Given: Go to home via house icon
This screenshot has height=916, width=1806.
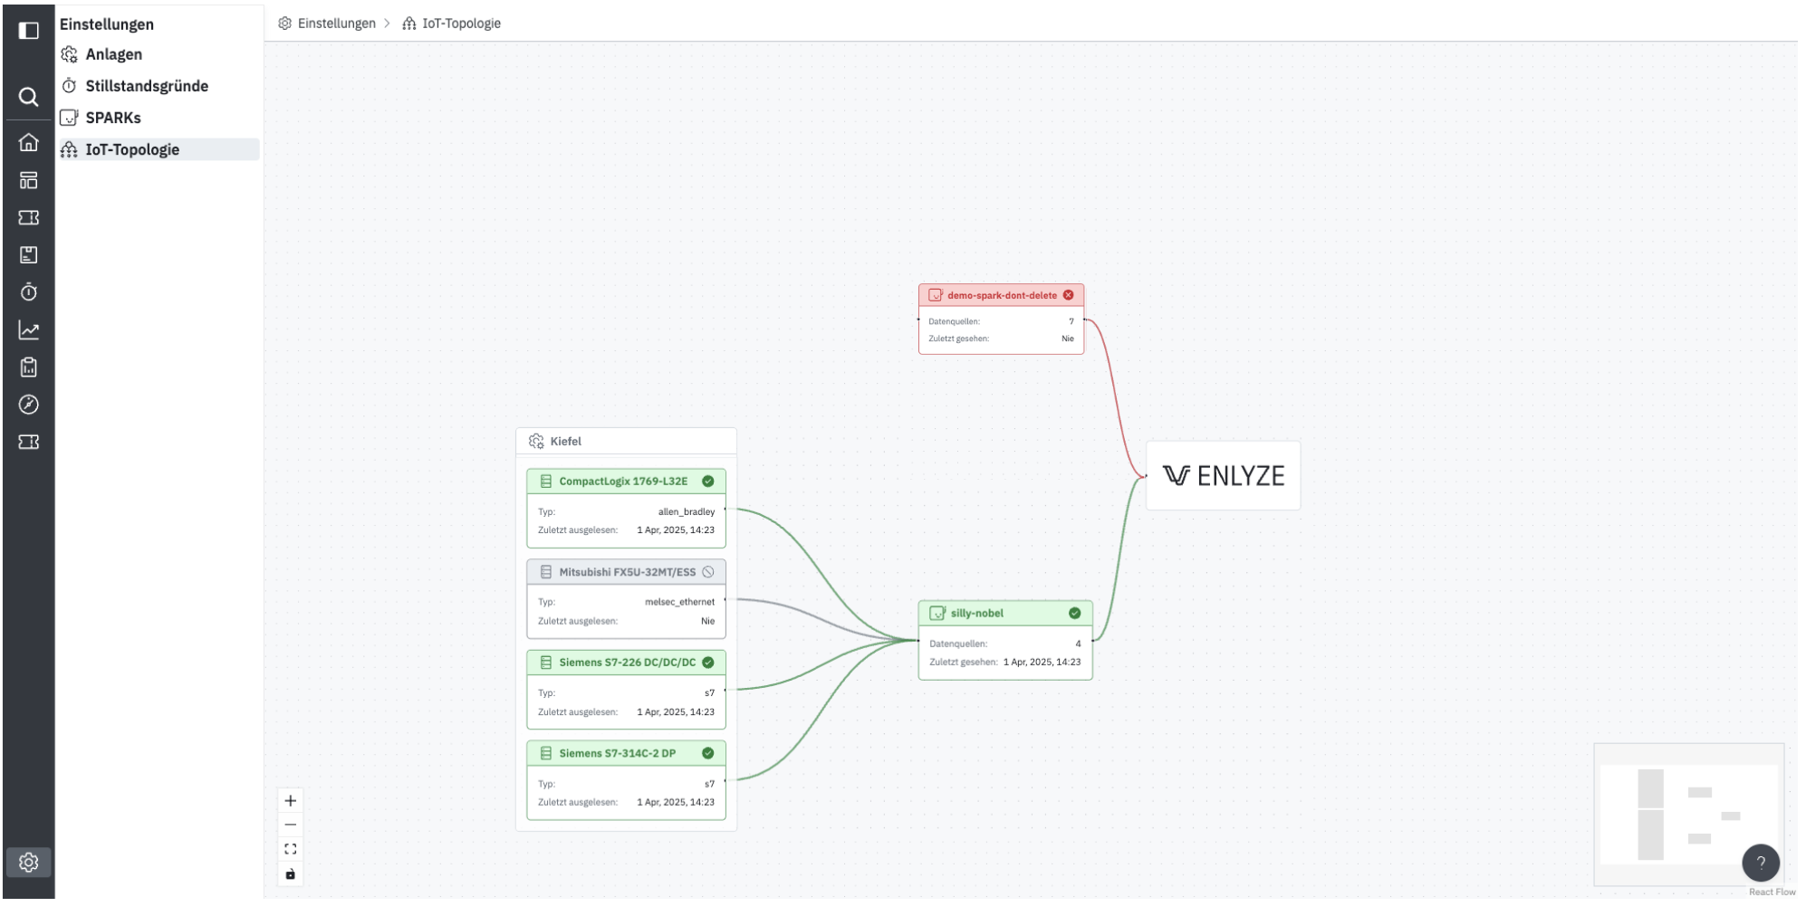Looking at the screenshot, I should coord(29,143).
